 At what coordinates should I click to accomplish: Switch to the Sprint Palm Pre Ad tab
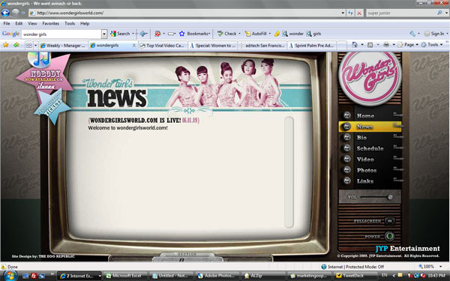point(312,46)
